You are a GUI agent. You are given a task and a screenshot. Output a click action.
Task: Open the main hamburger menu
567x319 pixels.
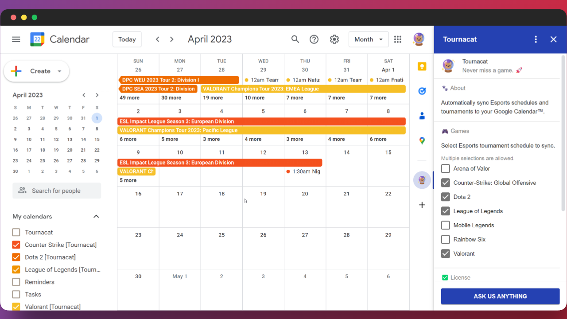click(x=16, y=39)
